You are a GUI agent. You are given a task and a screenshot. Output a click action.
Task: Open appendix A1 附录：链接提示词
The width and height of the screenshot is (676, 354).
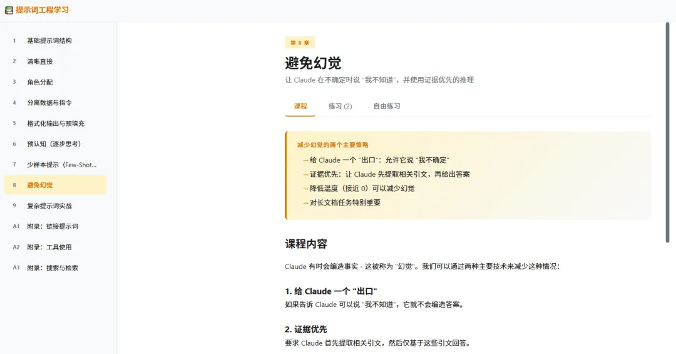[55, 226]
